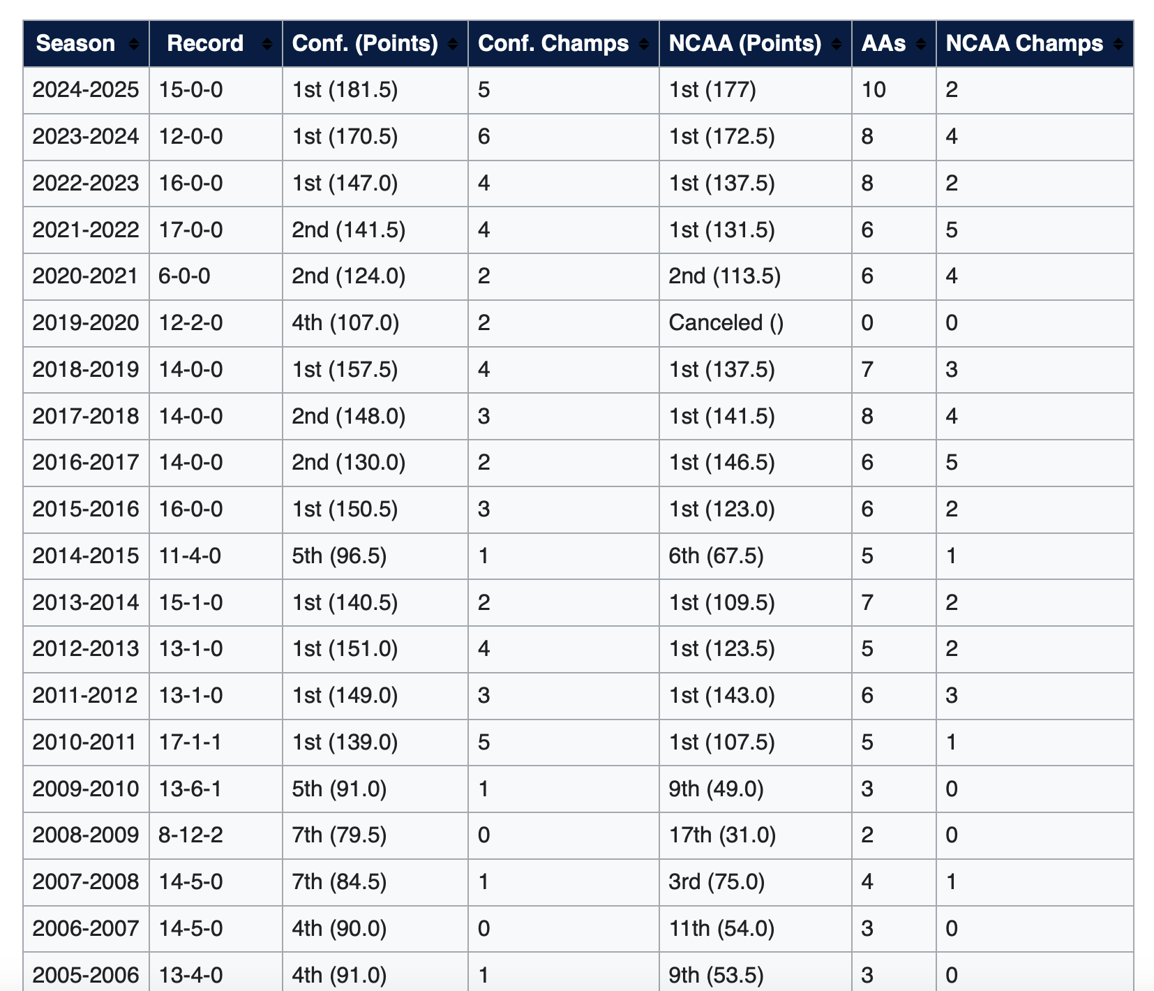Click the sort arrows icon beside Season

(134, 44)
